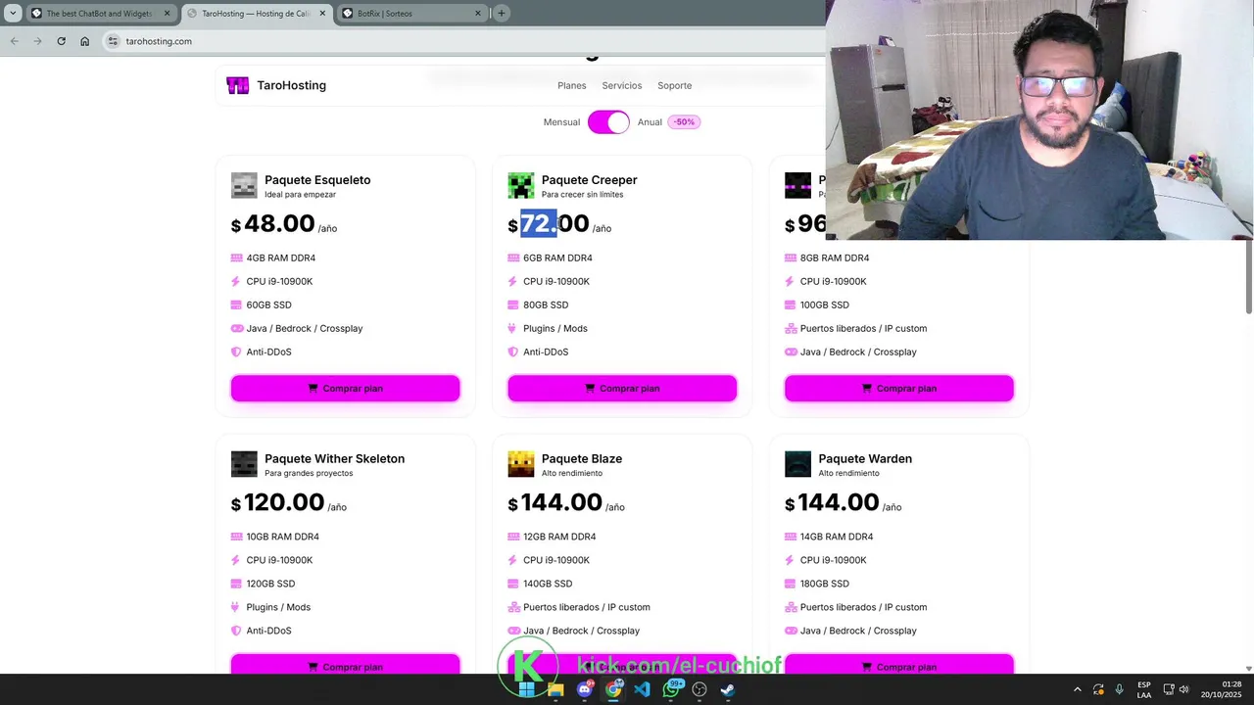The width and height of the screenshot is (1254, 705).
Task: Click the browser home icon
Action: pyautogui.click(x=85, y=41)
